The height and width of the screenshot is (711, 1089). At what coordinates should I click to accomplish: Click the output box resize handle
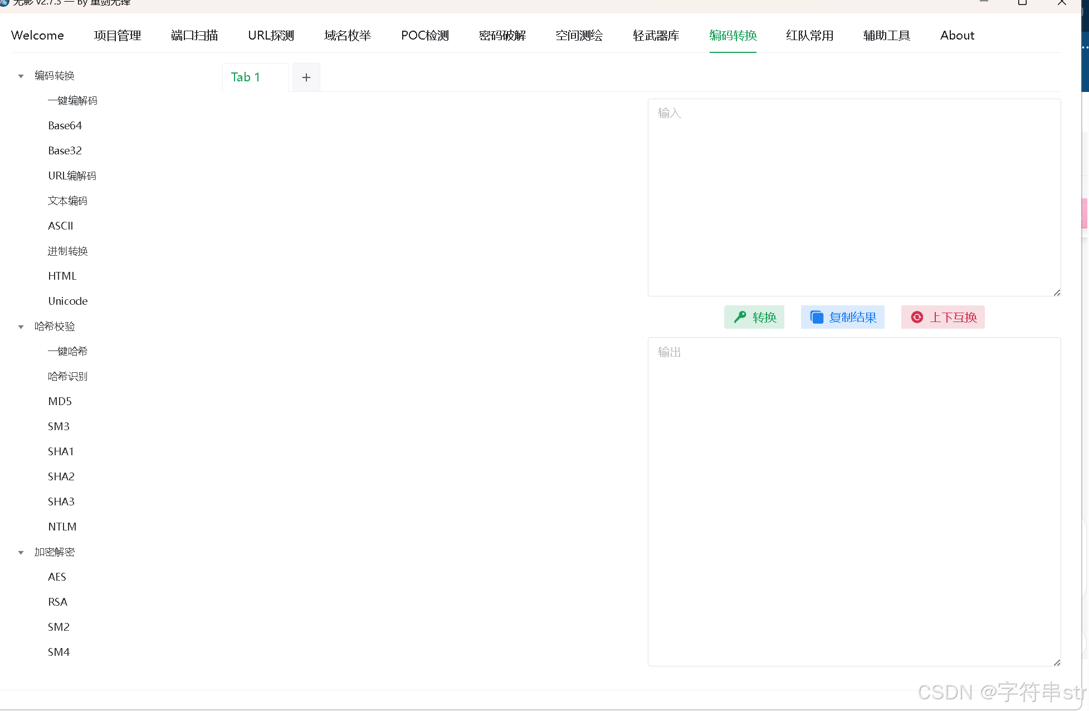1057,663
